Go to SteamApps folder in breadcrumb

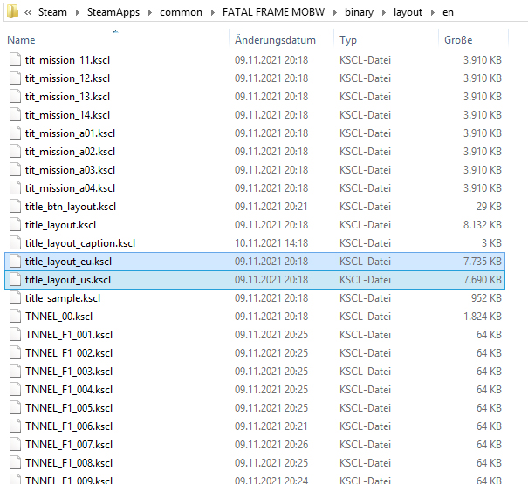pos(113,12)
